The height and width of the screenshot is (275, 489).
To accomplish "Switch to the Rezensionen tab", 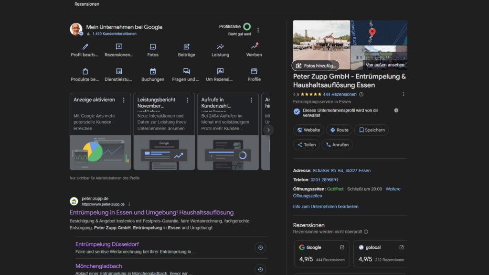I will coord(87,4).
